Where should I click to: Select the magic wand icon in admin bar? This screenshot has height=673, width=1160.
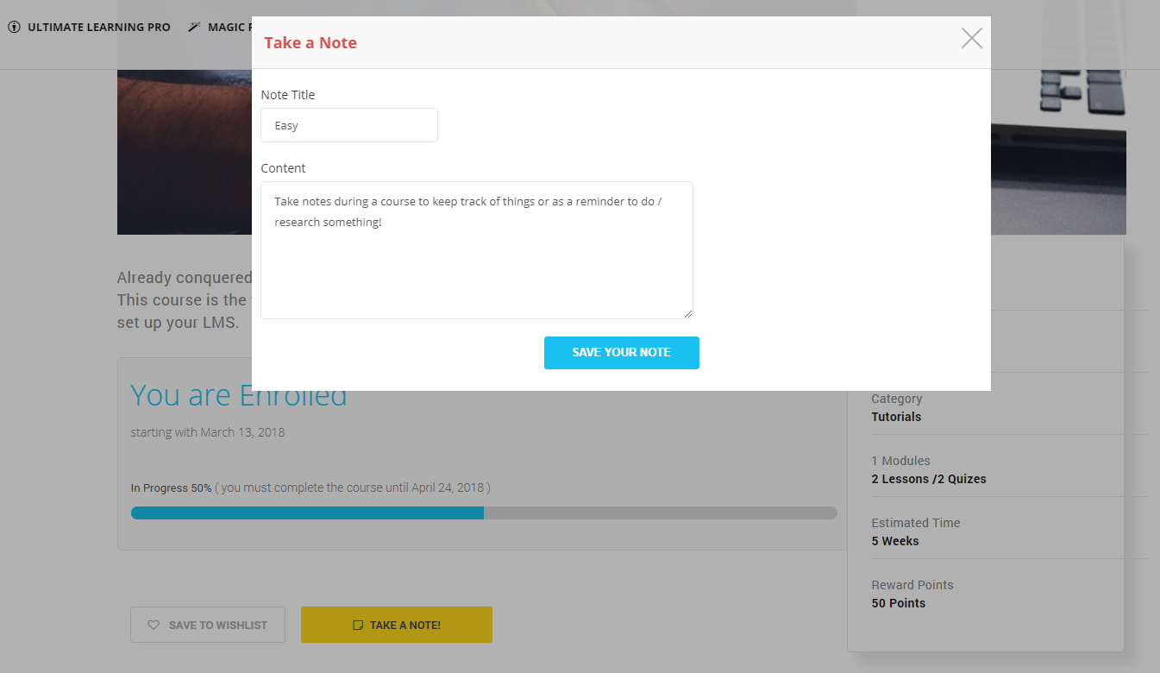pos(194,27)
